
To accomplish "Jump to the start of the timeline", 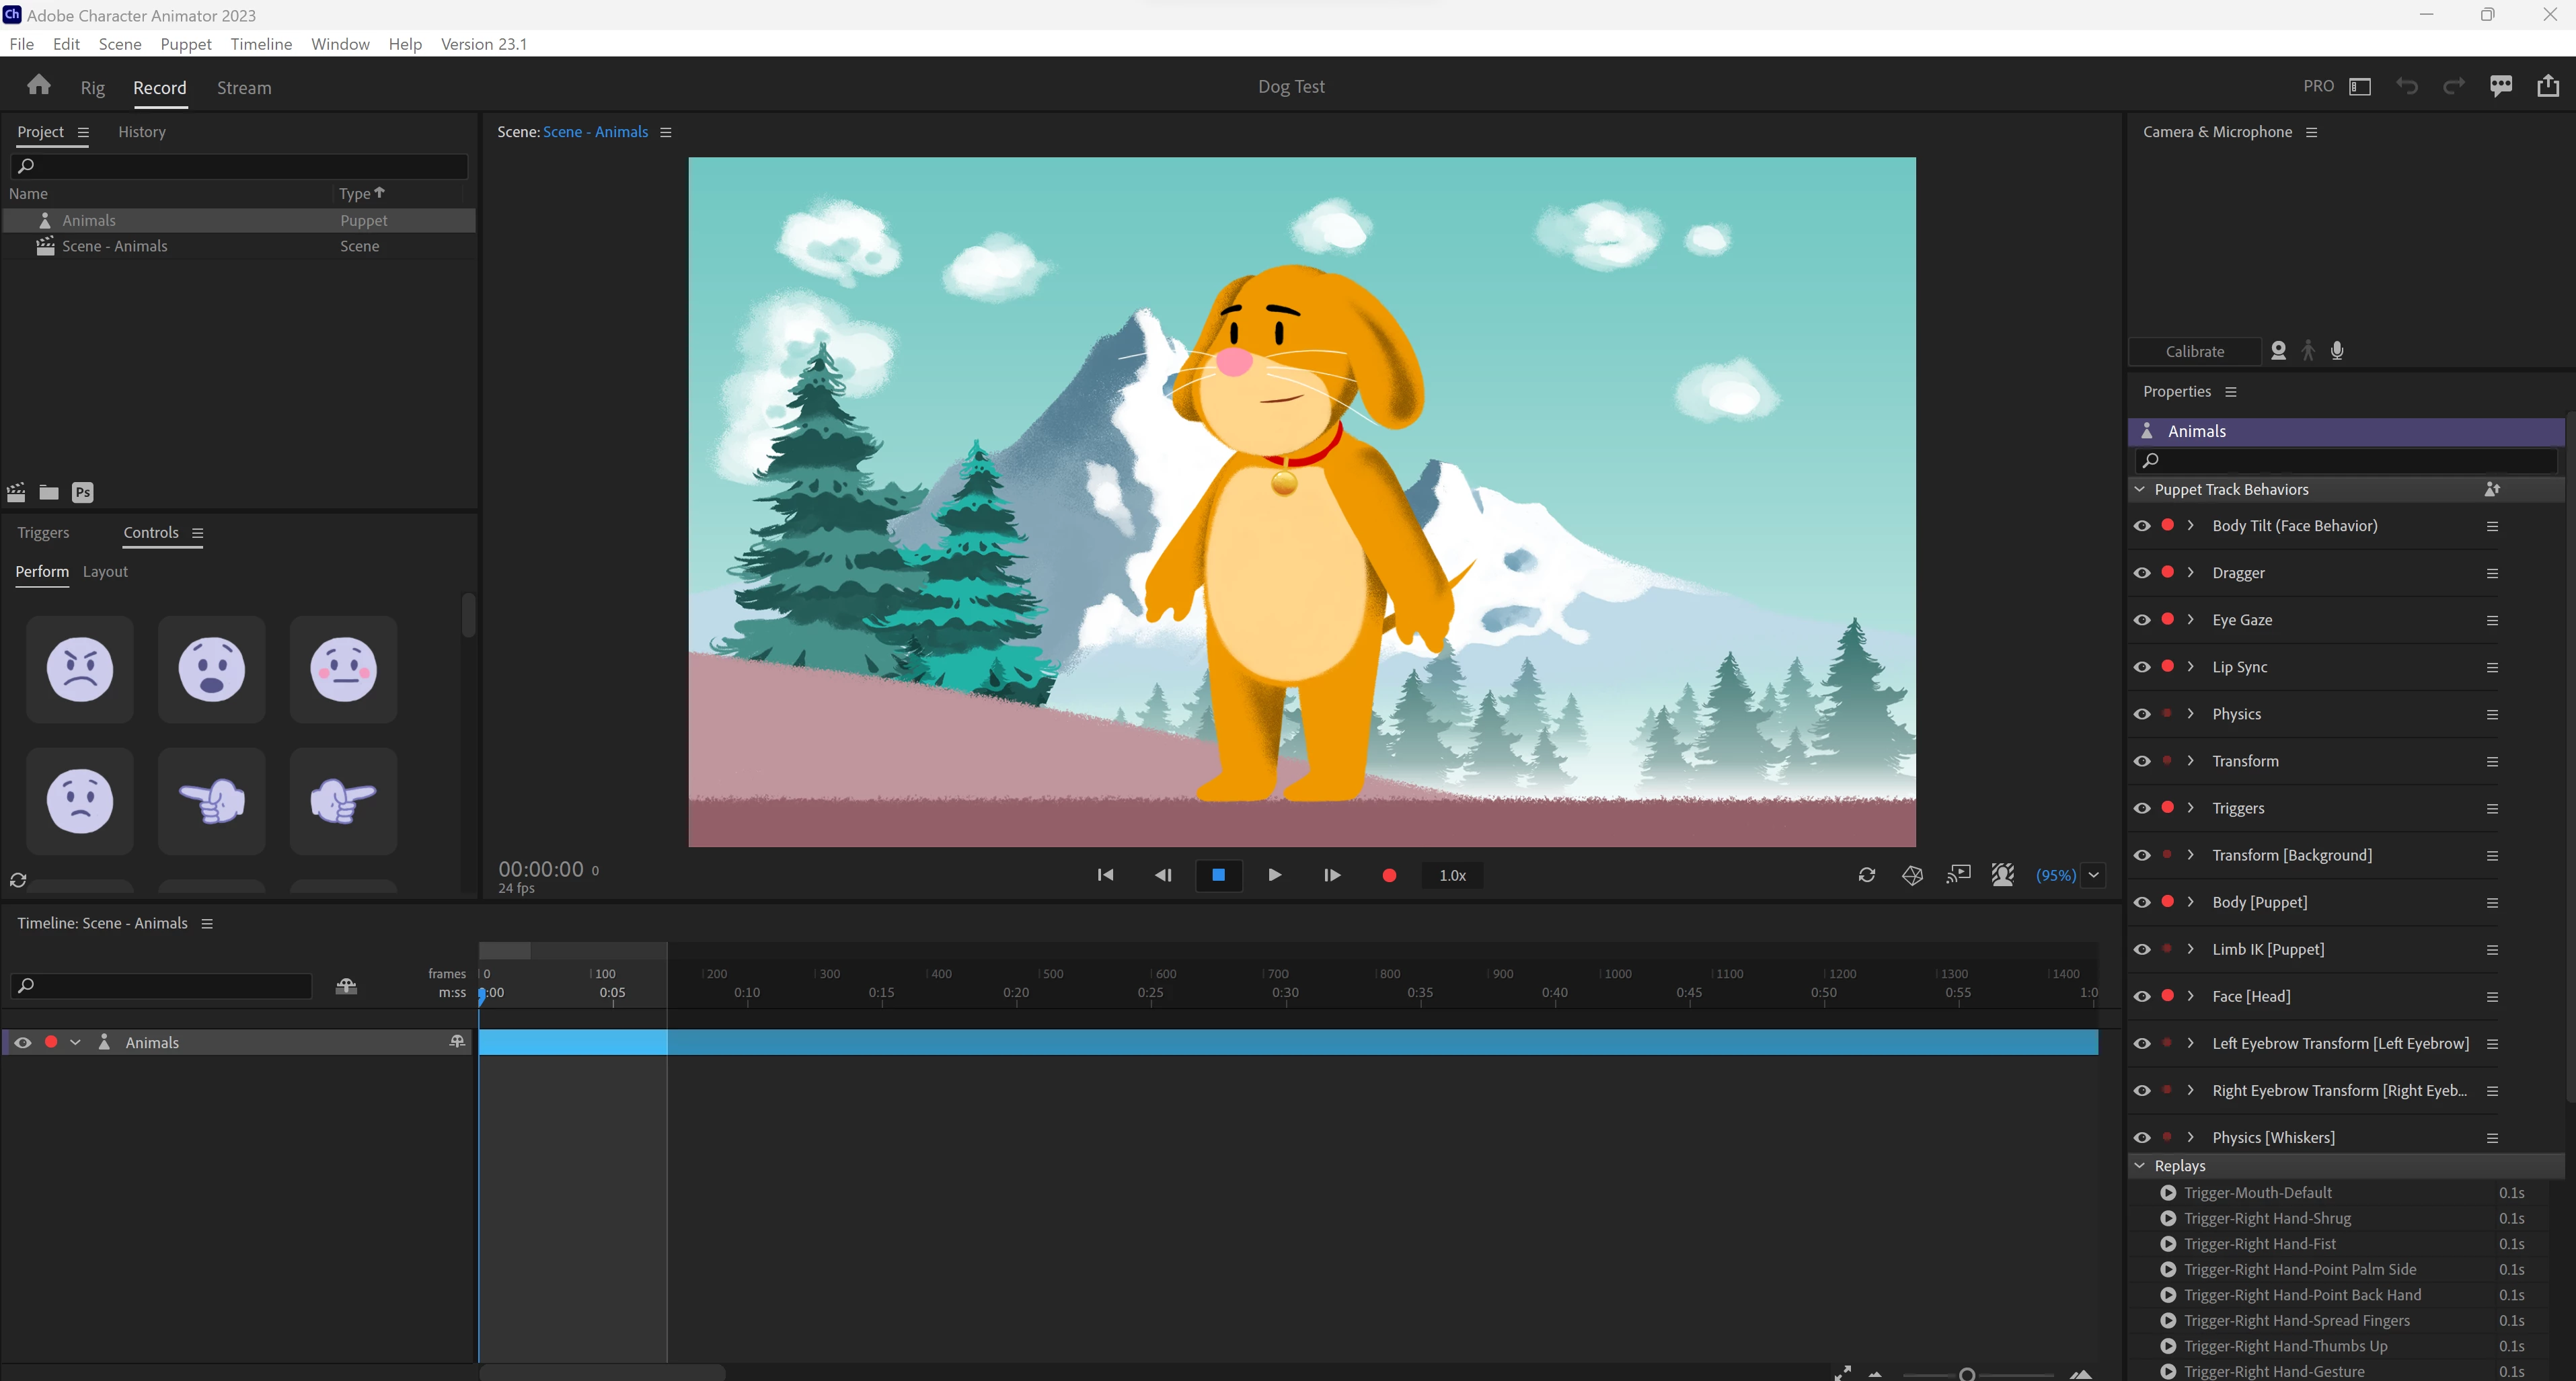I will pos(1105,875).
